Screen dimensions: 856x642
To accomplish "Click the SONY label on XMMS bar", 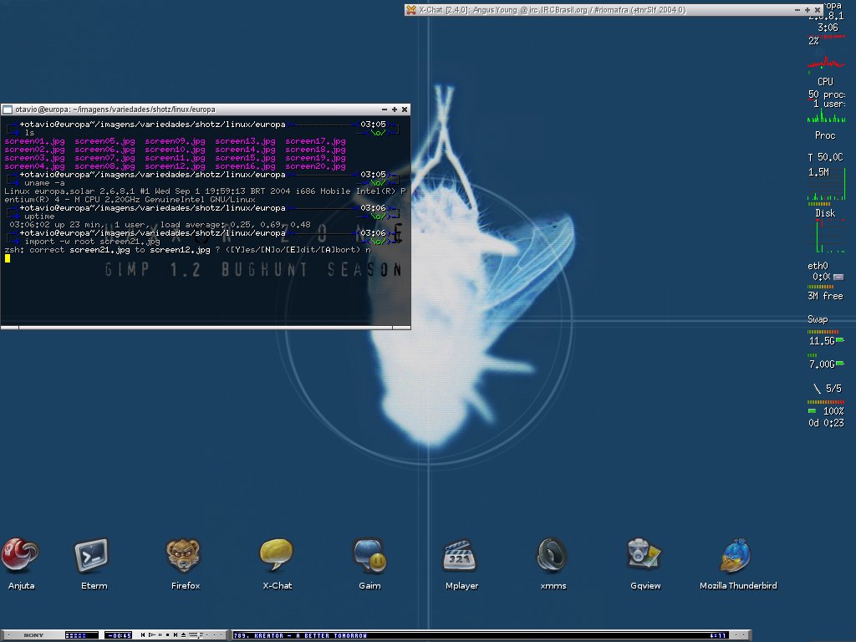I will [x=33, y=635].
